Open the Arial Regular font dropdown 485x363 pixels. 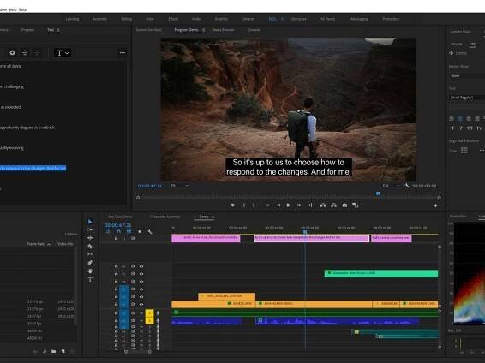(467, 98)
